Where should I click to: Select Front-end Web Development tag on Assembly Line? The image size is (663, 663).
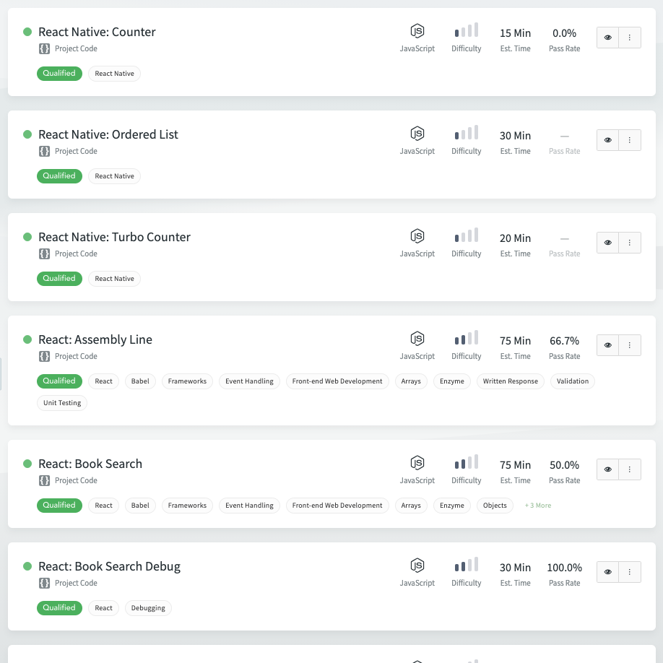[x=337, y=381]
